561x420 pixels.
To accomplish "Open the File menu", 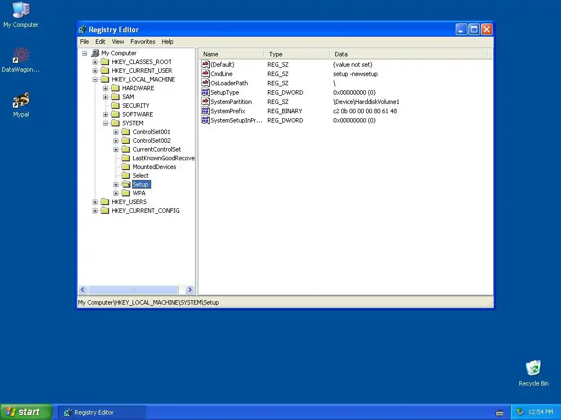I will 84,42.
